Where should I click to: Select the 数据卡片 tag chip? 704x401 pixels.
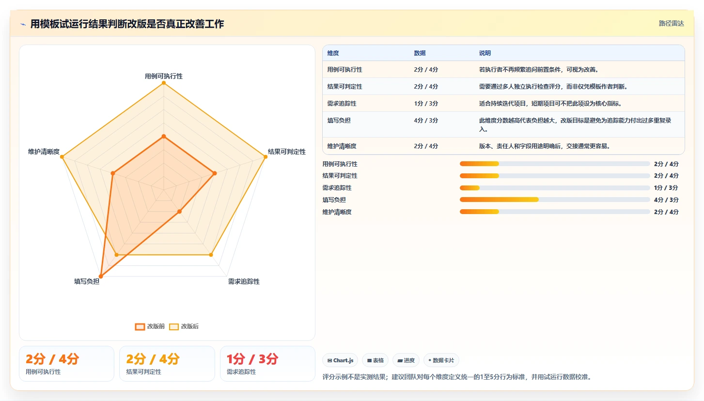[441, 360]
